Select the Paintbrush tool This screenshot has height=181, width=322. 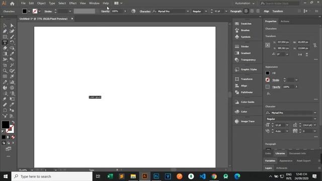(x=12, y=37)
